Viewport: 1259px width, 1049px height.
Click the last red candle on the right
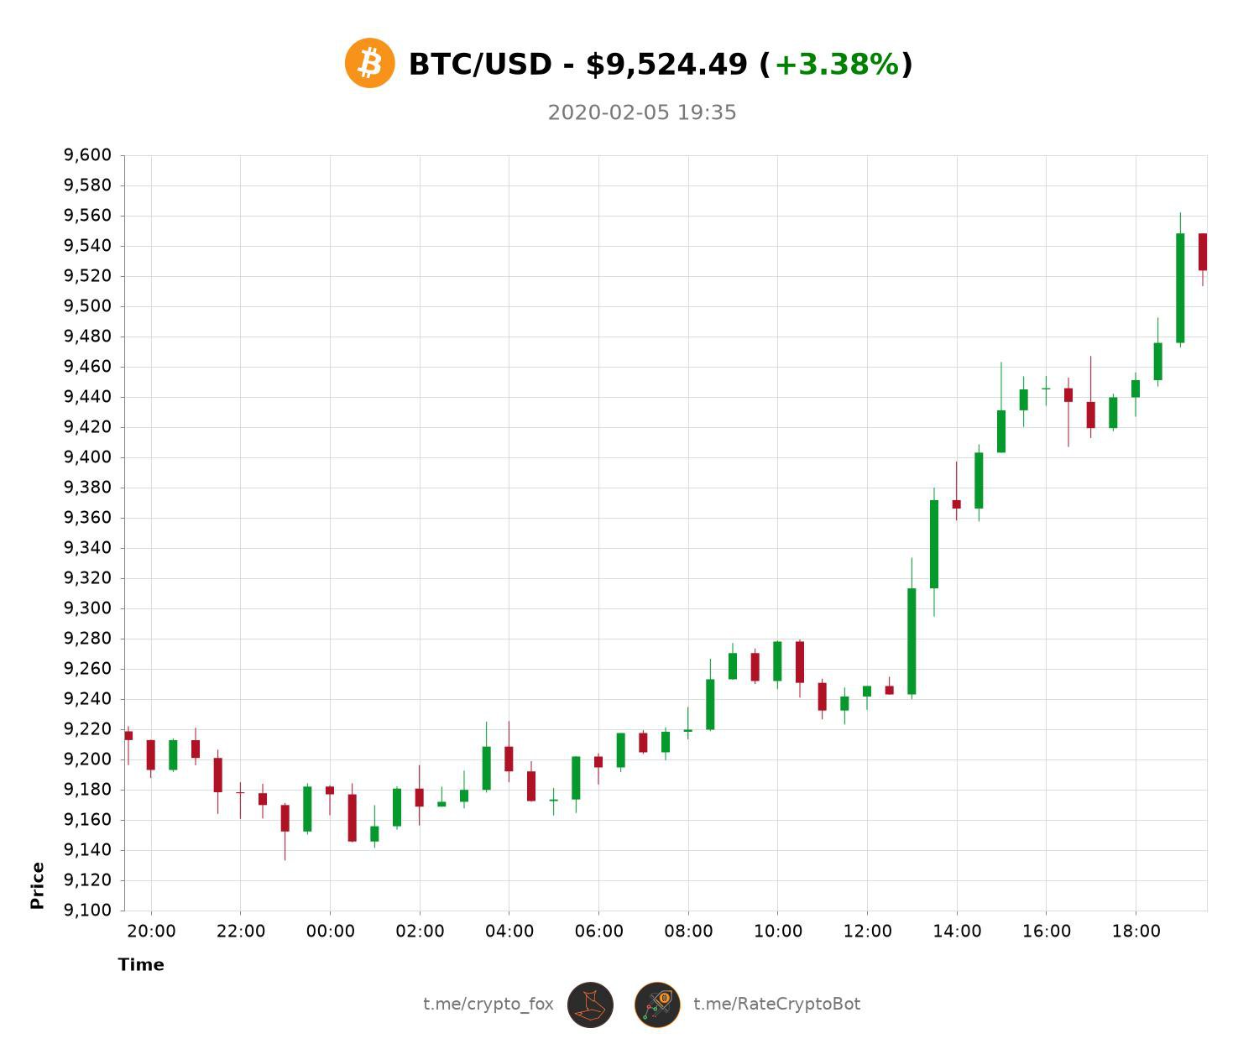(1203, 252)
